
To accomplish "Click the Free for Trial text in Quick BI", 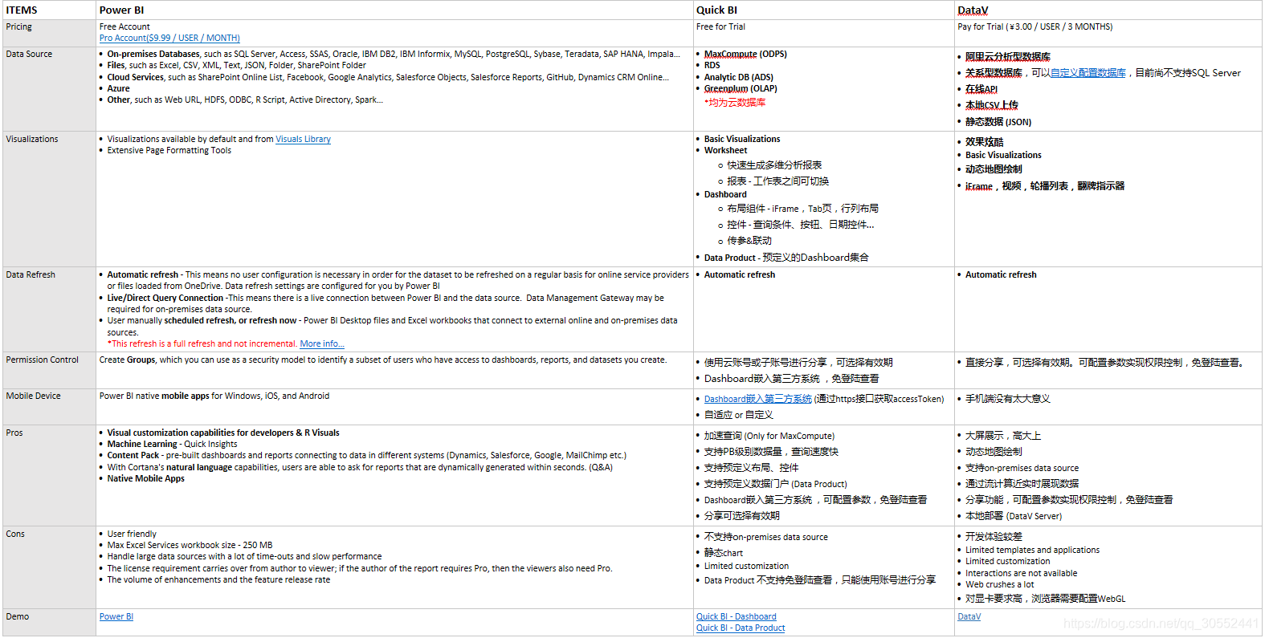I will [720, 26].
